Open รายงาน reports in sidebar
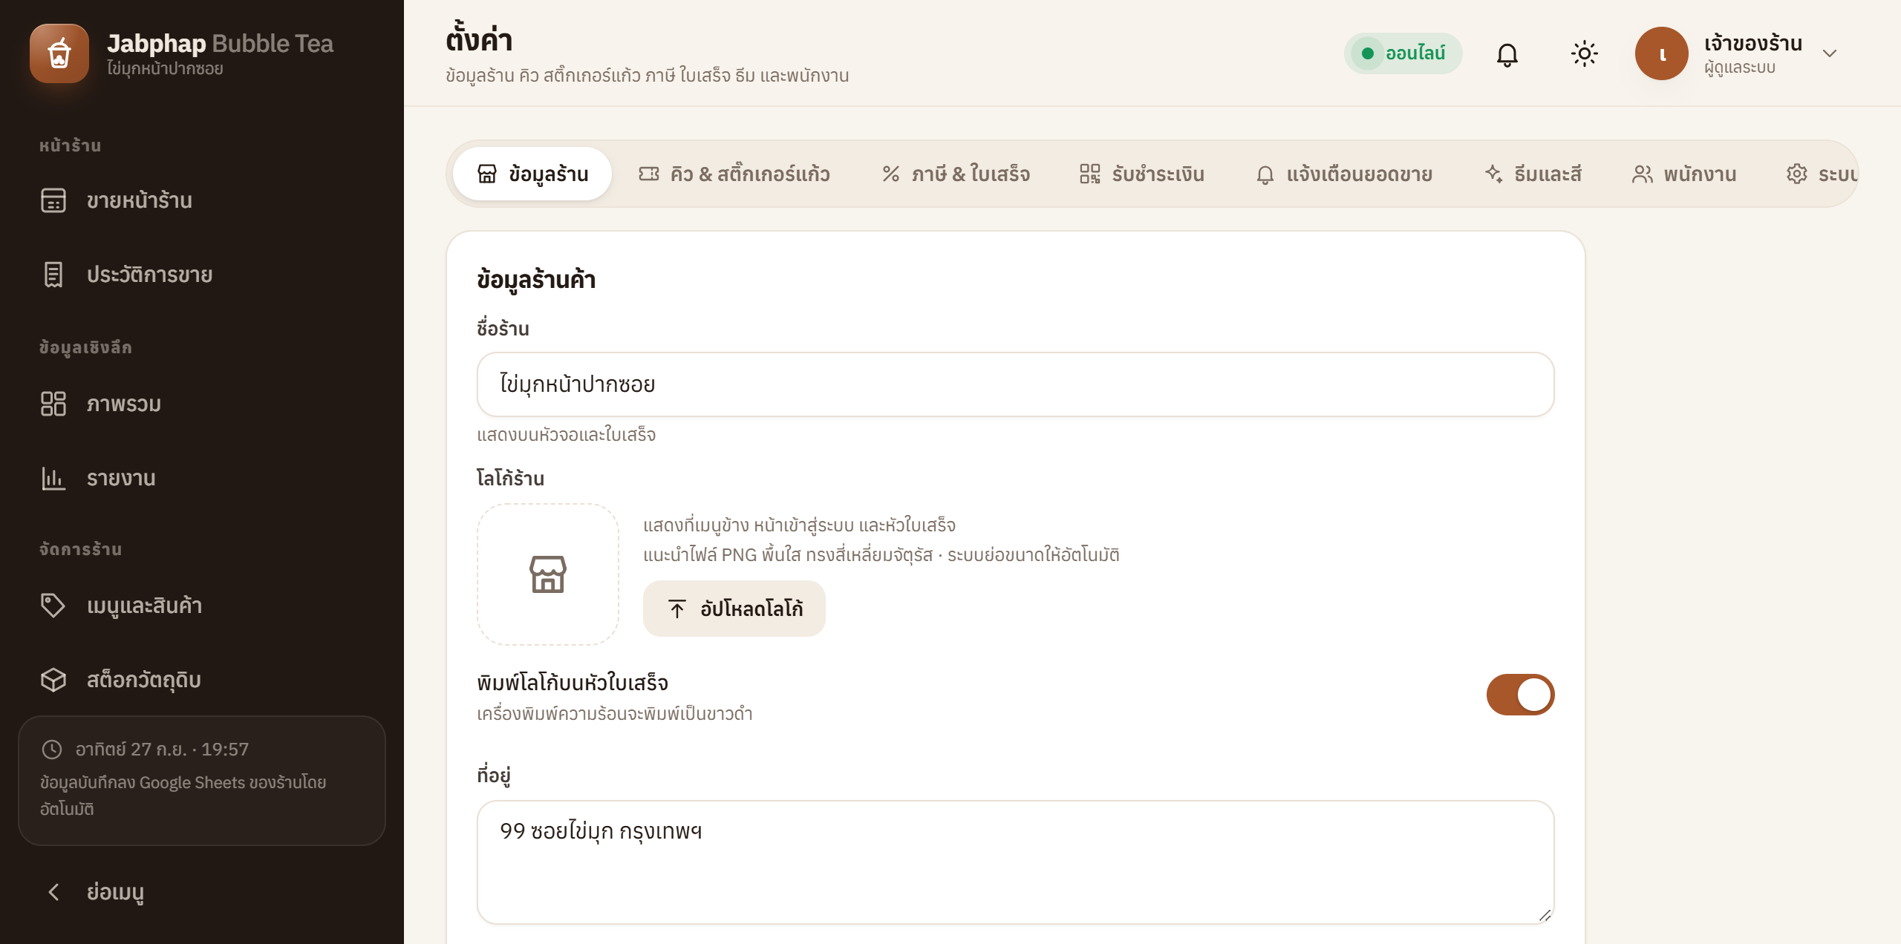The image size is (1901, 944). (x=202, y=478)
